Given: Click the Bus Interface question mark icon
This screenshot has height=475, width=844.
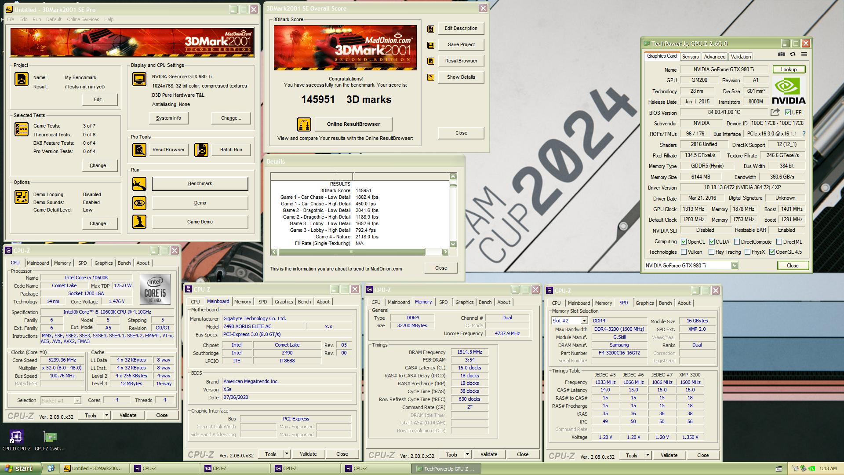Looking at the screenshot, I should 804,134.
